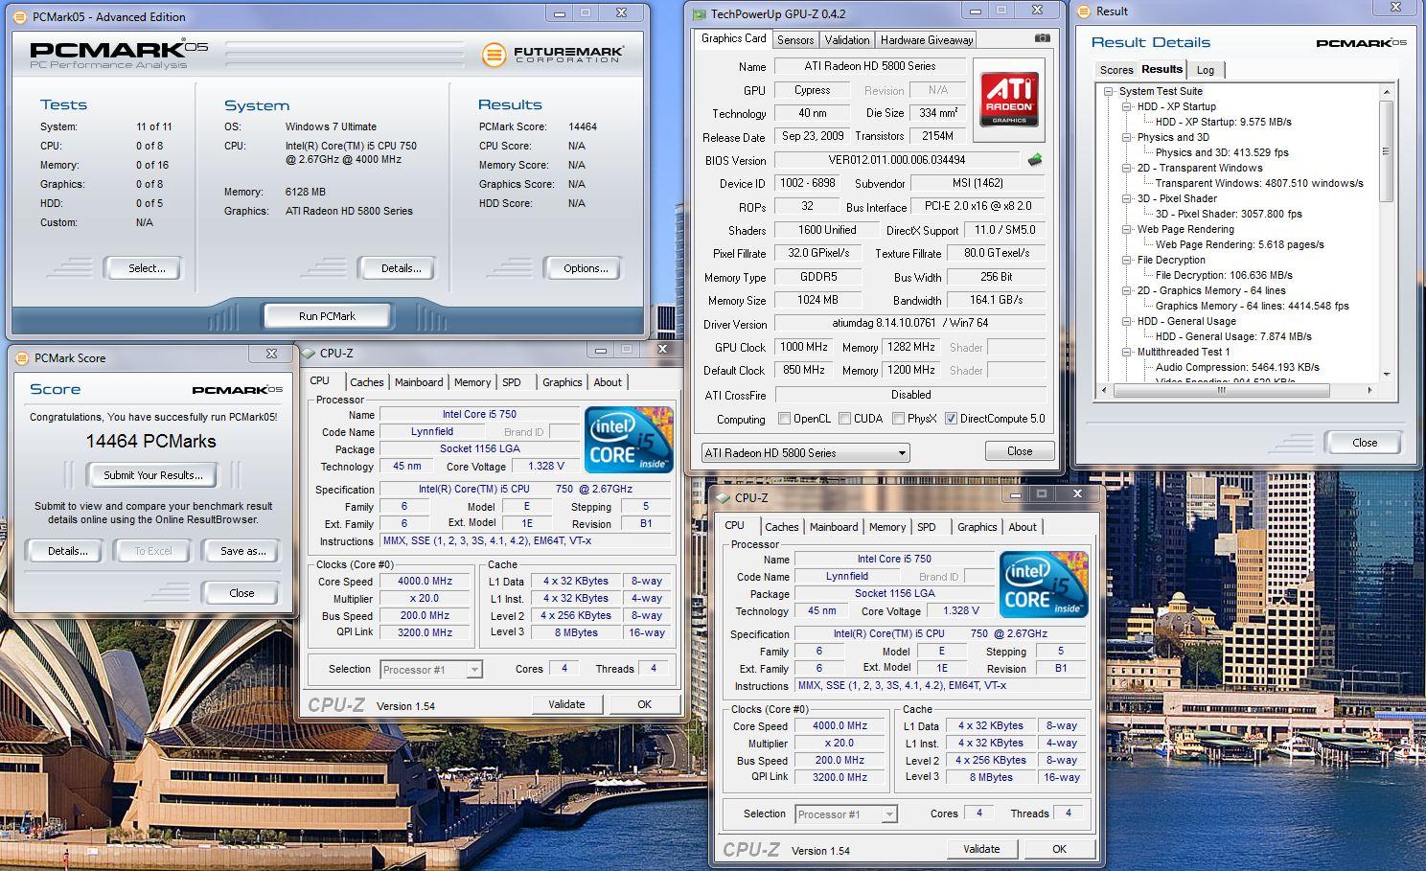Click the GPU Clock 1000 MHz field

804,347
